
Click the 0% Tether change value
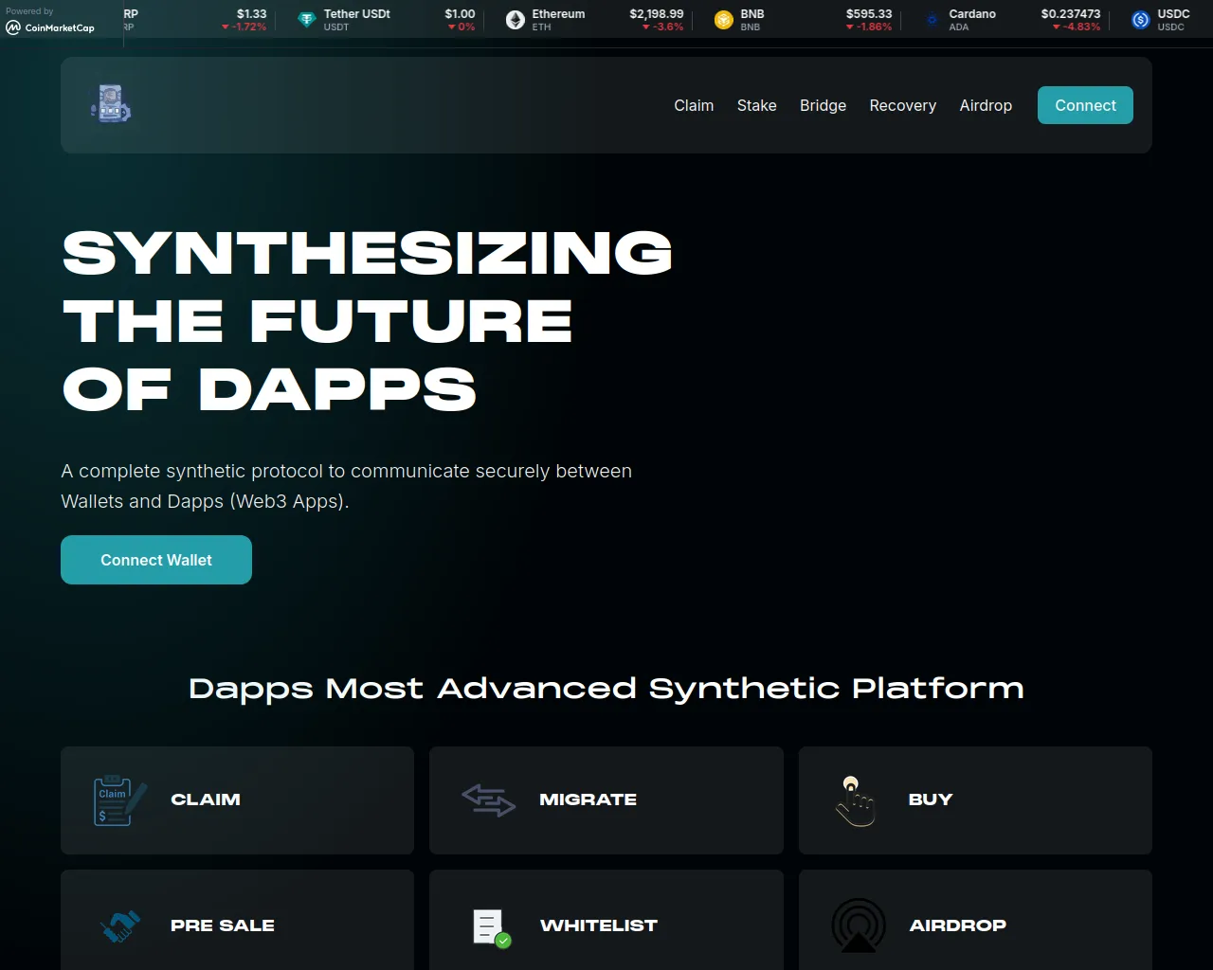466,27
